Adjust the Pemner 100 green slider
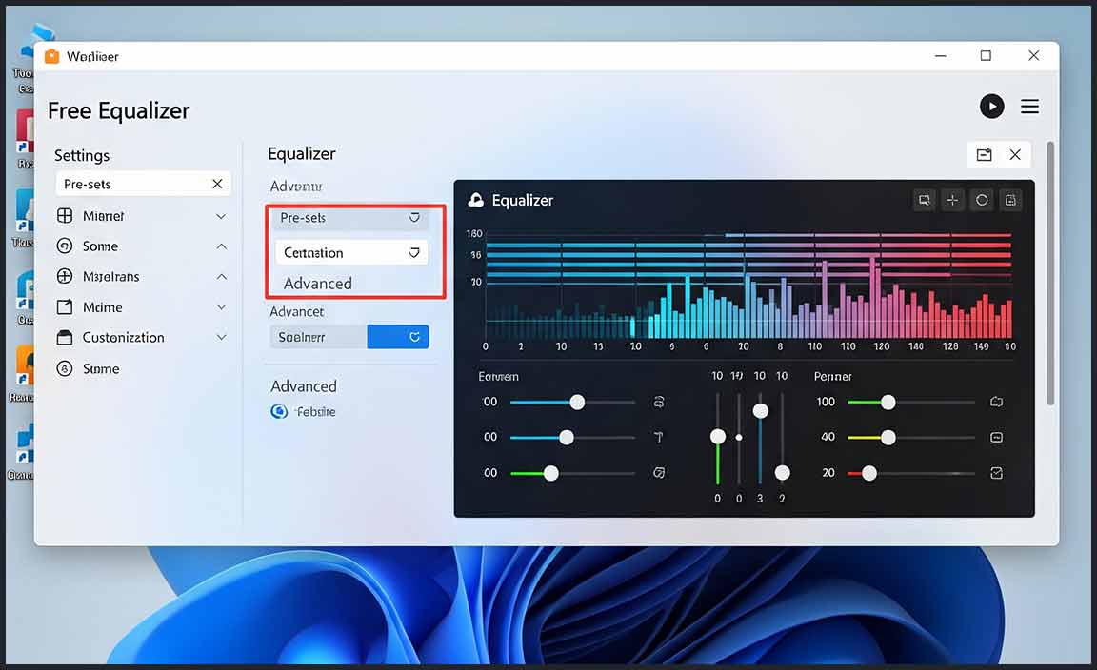 tap(888, 403)
